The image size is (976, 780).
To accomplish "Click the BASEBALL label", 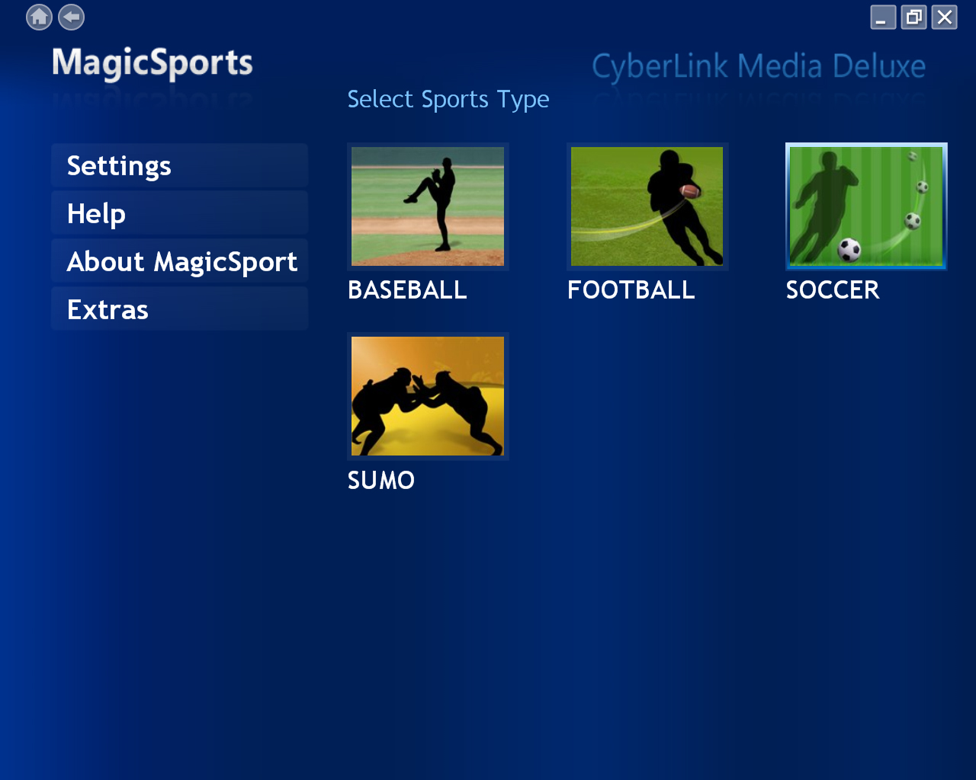I will (x=407, y=290).
